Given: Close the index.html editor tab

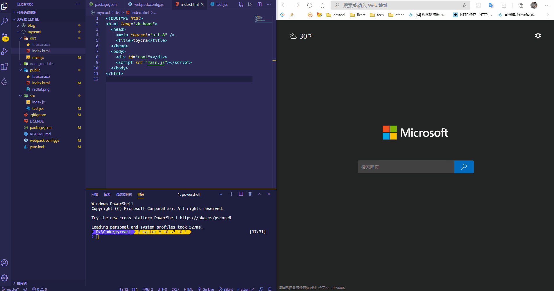Looking at the screenshot, I should (x=202, y=4).
